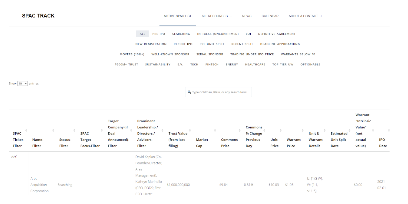Toggle the Warrants Below $1 filter

[x=298, y=54]
